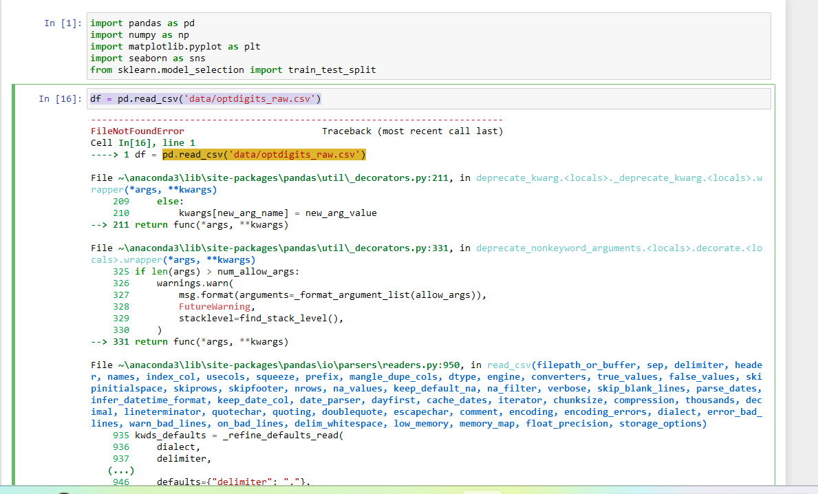Click the deprecate_kwarg wrapper function reference
Viewport: 818px width, 494px height.
pos(618,178)
